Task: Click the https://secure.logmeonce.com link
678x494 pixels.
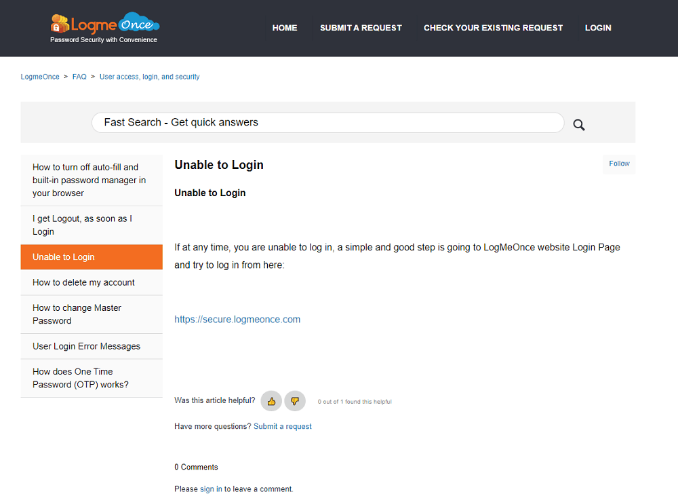Action: pos(237,319)
